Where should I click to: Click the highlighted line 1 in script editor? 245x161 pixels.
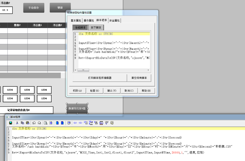[x=128, y=128]
